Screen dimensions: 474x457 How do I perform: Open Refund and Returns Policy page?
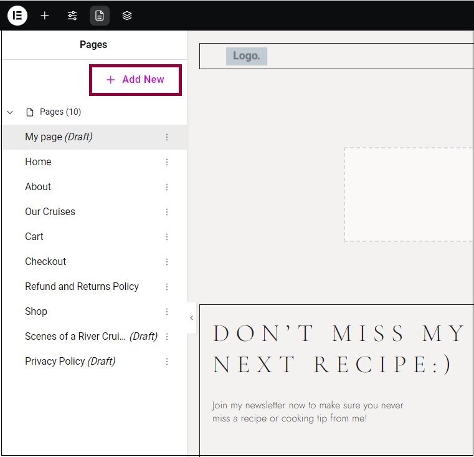[x=82, y=287]
